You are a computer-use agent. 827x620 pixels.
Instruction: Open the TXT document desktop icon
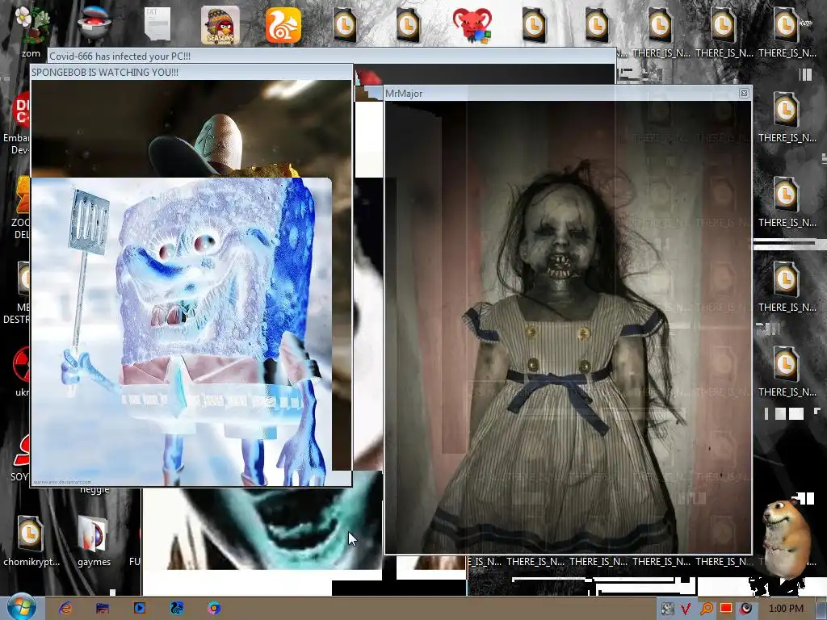[x=157, y=23]
